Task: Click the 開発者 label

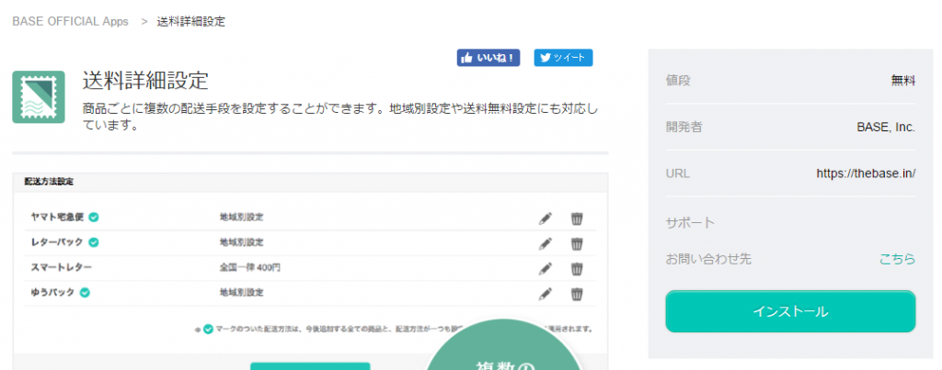Action: coord(684,127)
